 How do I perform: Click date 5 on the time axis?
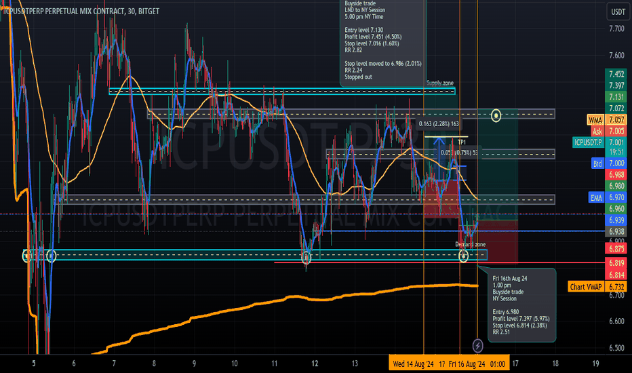pos(33,364)
